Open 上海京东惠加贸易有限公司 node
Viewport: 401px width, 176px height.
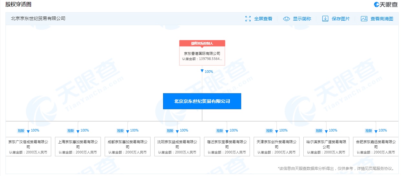(78, 147)
